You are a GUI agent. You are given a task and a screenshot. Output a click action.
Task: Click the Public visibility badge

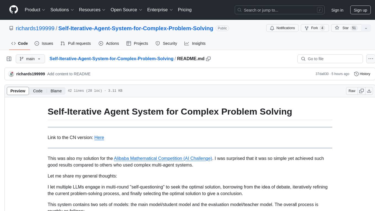(222, 28)
